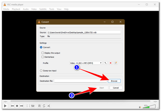
Task: Stop playback with the stop button
Action: [17, 106]
